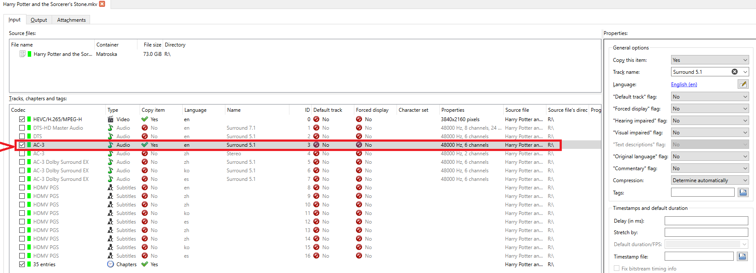Open the Hearing impaired flag dropdown
The width and height of the screenshot is (756, 273).
click(x=710, y=121)
